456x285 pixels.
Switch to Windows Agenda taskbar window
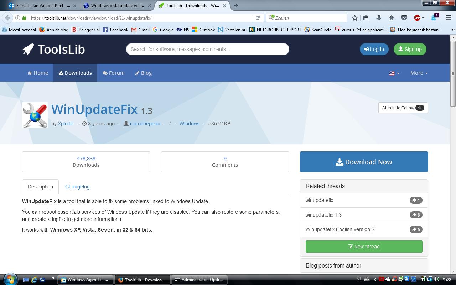tap(85, 280)
